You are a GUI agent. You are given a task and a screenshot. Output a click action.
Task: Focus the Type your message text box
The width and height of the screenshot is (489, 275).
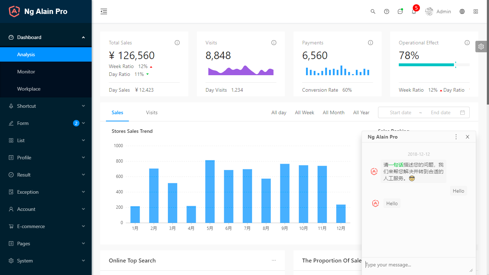pos(419,266)
